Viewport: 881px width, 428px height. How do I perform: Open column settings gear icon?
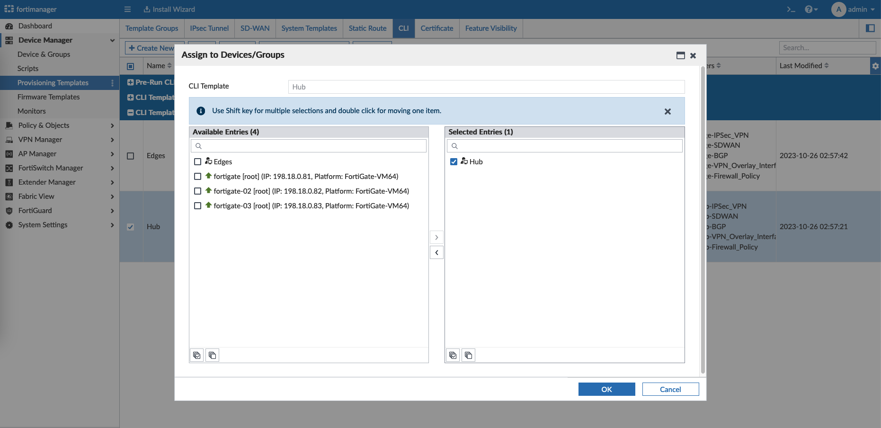[x=875, y=66]
